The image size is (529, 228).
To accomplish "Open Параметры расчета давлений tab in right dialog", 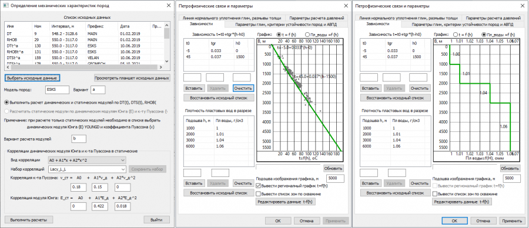I will pyautogui.click(x=493, y=18).
